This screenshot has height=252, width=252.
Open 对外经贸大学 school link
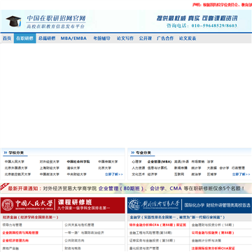(x=50, y=162)
